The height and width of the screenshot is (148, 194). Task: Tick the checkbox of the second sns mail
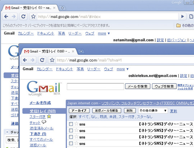click(x=71, y=130)
